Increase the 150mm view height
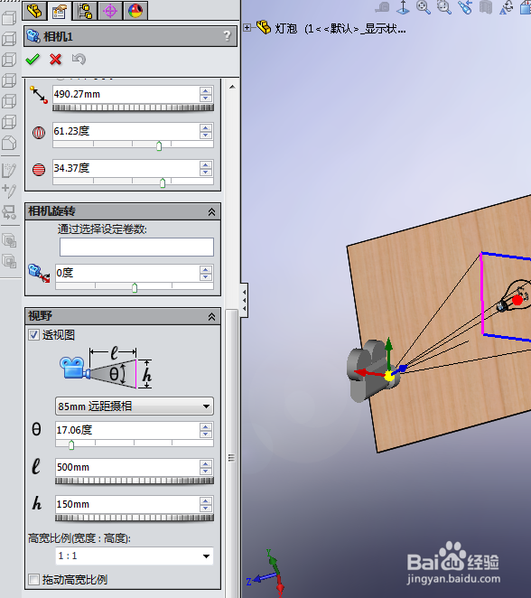531x598 pixels. (206, 500)
